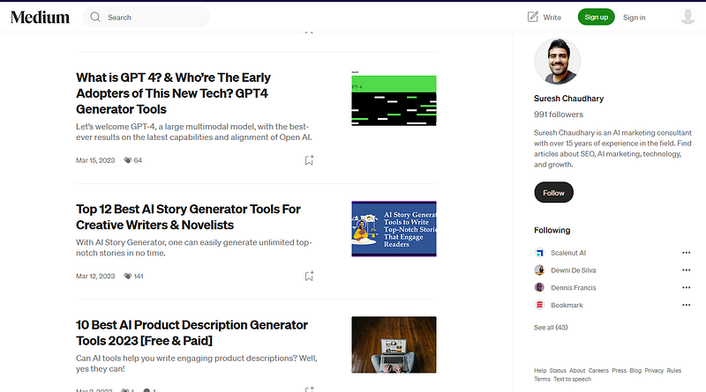Select the Mar 12, 2023 date text

(95, 276)
